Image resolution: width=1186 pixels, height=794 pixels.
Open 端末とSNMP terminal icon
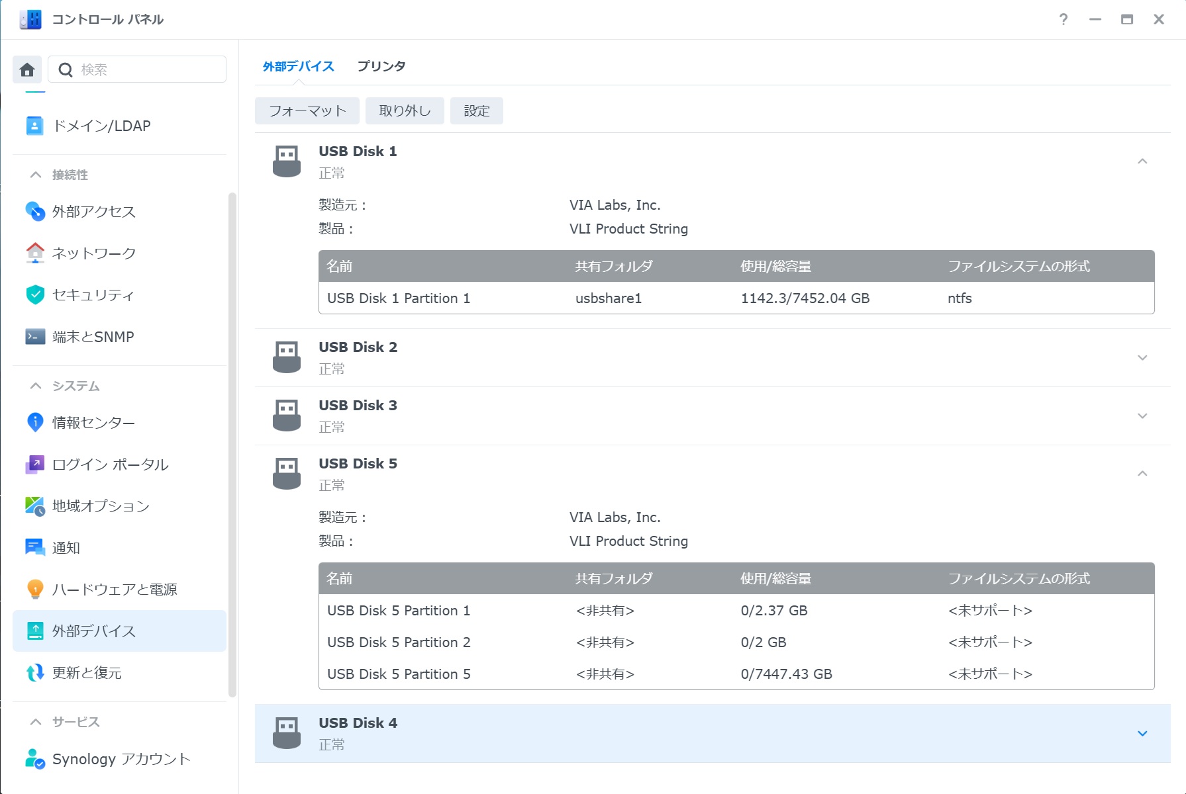34,337
